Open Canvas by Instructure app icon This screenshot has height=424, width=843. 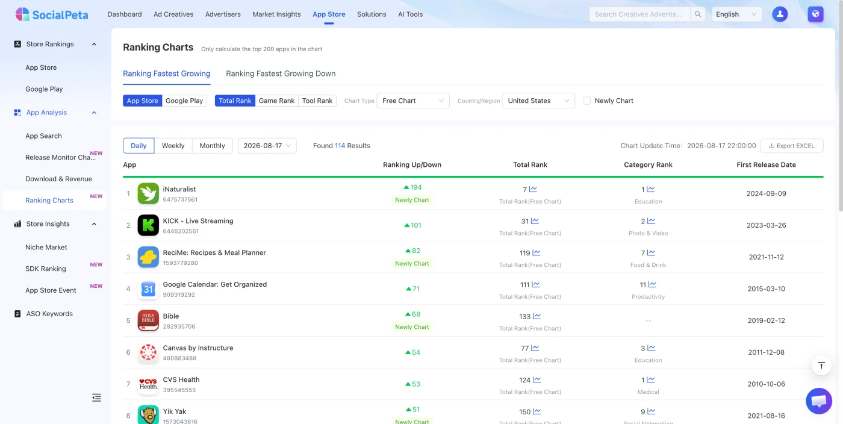tap(148, 352)
